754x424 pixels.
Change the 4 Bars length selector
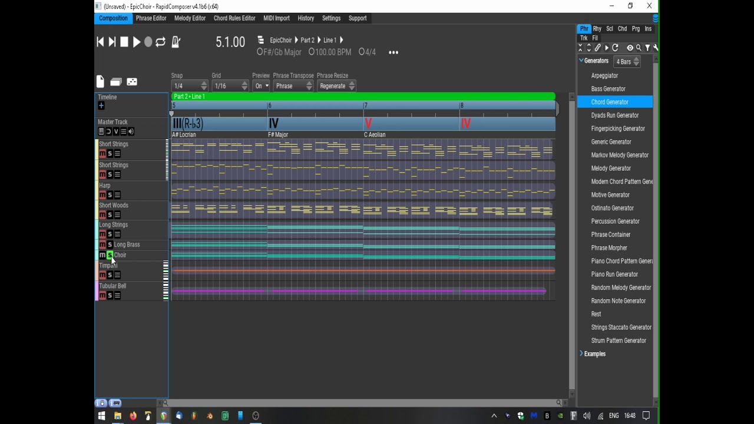pyautogui.click(x=627, y=61)
